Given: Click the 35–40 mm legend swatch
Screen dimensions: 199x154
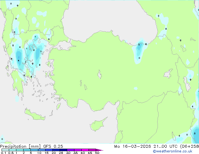Looking at the screenshot, I should tap(78, 150).
